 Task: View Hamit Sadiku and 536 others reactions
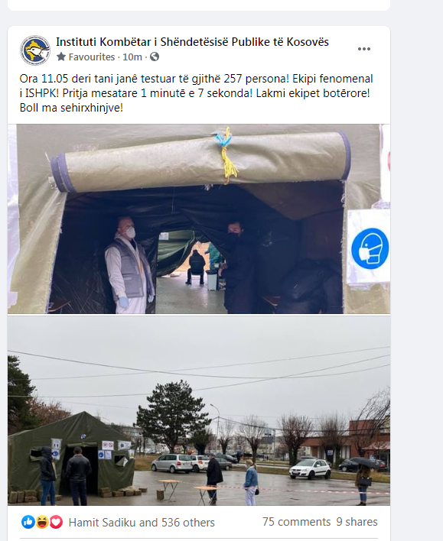click(142, 523)
